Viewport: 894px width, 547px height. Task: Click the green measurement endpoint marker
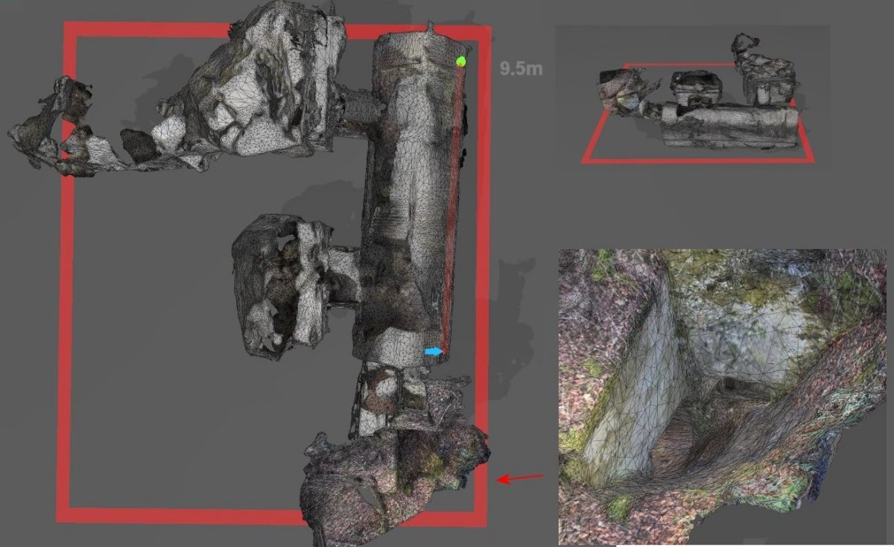461,60
